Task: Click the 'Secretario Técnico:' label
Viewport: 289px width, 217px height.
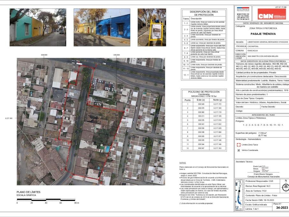Action: pyautogui.click(x=244, y=162)
